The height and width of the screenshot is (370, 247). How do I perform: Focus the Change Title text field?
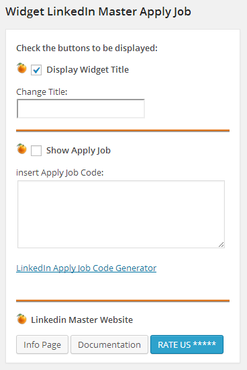(81, 108)
